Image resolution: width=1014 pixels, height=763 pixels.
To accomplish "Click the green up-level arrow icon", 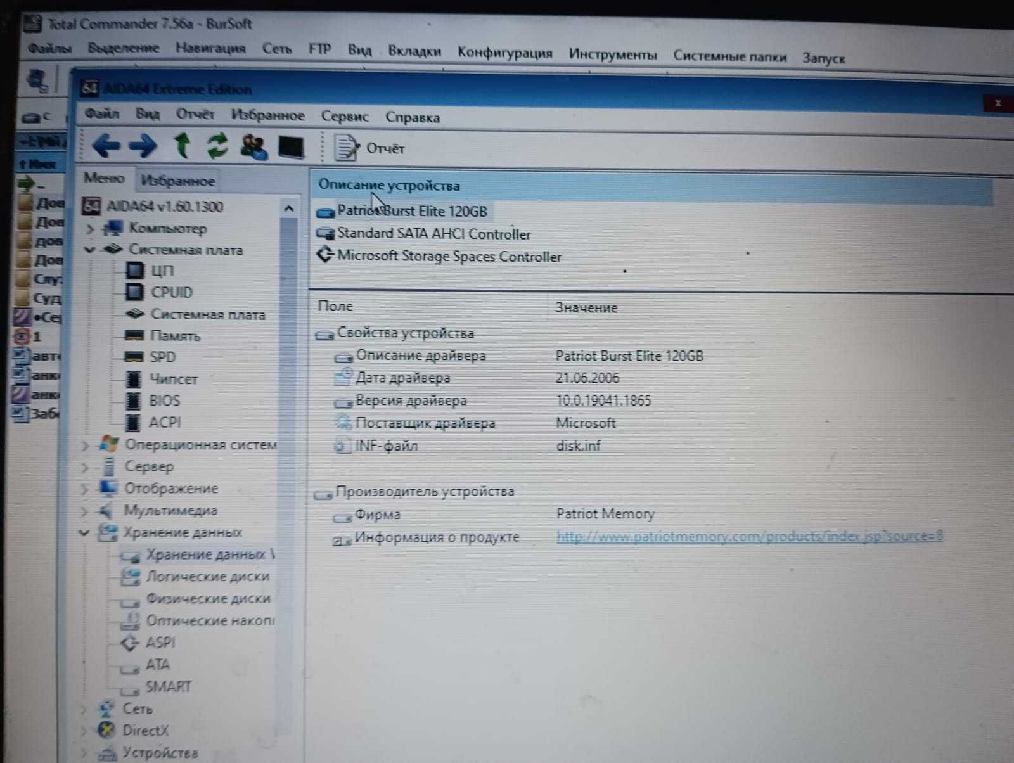I will (182, 145).
